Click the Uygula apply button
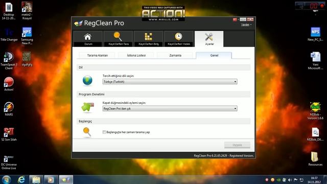This screenshot has width=327, height=184. [x=237, y=145]
